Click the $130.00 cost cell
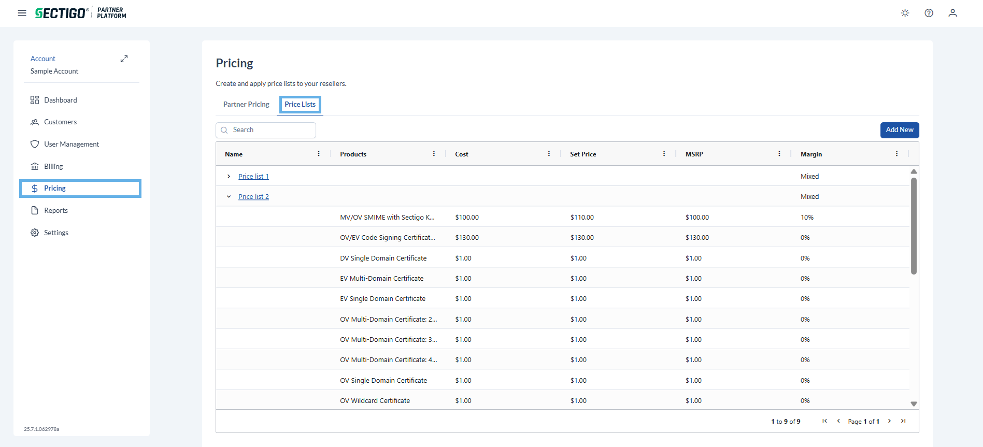983x447 pixels. click(467, 238)
